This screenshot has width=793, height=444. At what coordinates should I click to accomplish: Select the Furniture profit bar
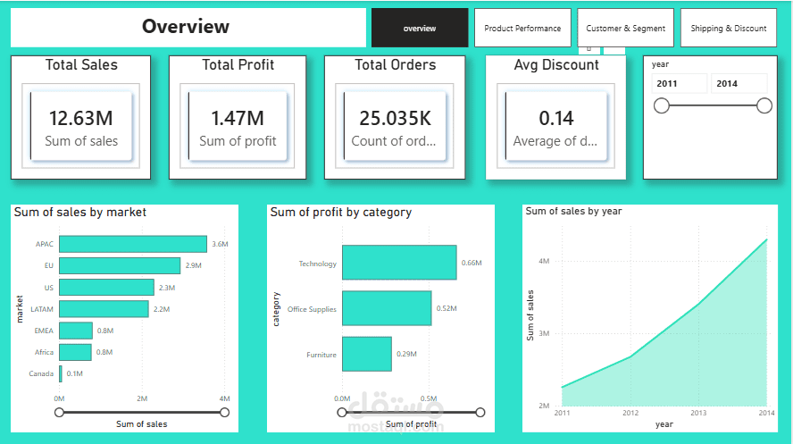pos(367,354)
